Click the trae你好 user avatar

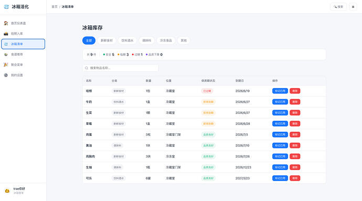[x=7, y=191]
